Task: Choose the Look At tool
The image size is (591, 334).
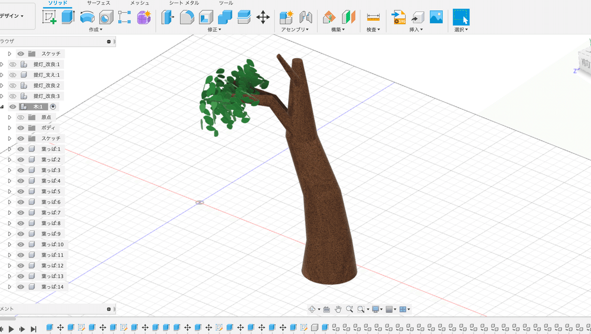Action: 326,309
